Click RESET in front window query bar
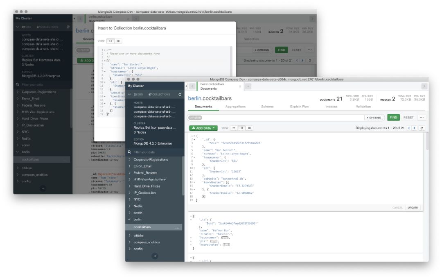The height and width of the screenshot is (279, 442). tap(408, 117)
